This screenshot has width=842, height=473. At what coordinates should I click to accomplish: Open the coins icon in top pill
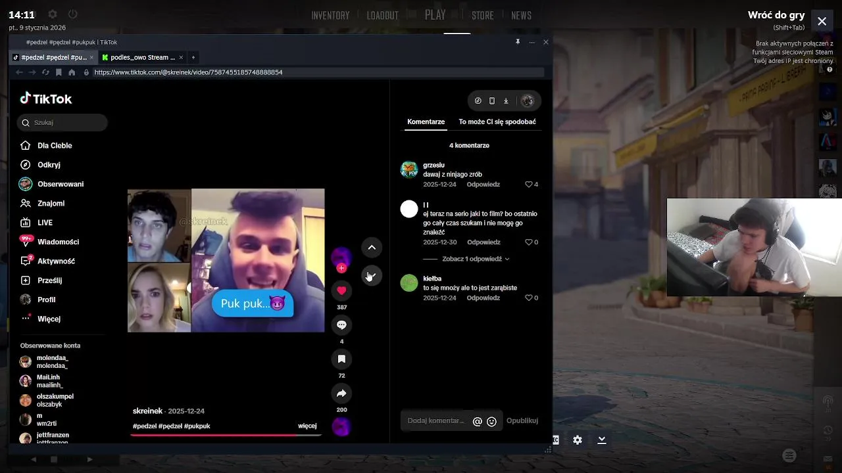(478, 101)
